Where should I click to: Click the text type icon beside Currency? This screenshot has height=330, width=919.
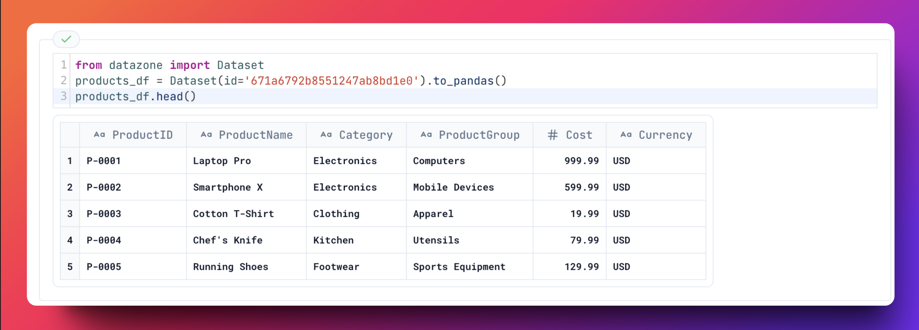pos(626,135)
